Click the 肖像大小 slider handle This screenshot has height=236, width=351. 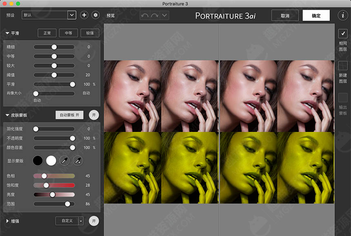(36, 94)
